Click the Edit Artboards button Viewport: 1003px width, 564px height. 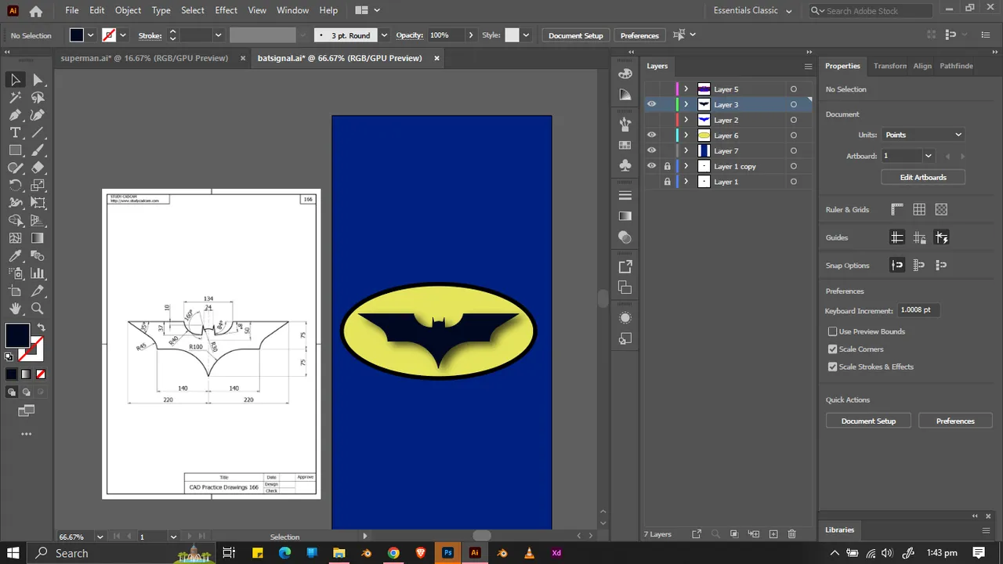(x=923, y=177)
